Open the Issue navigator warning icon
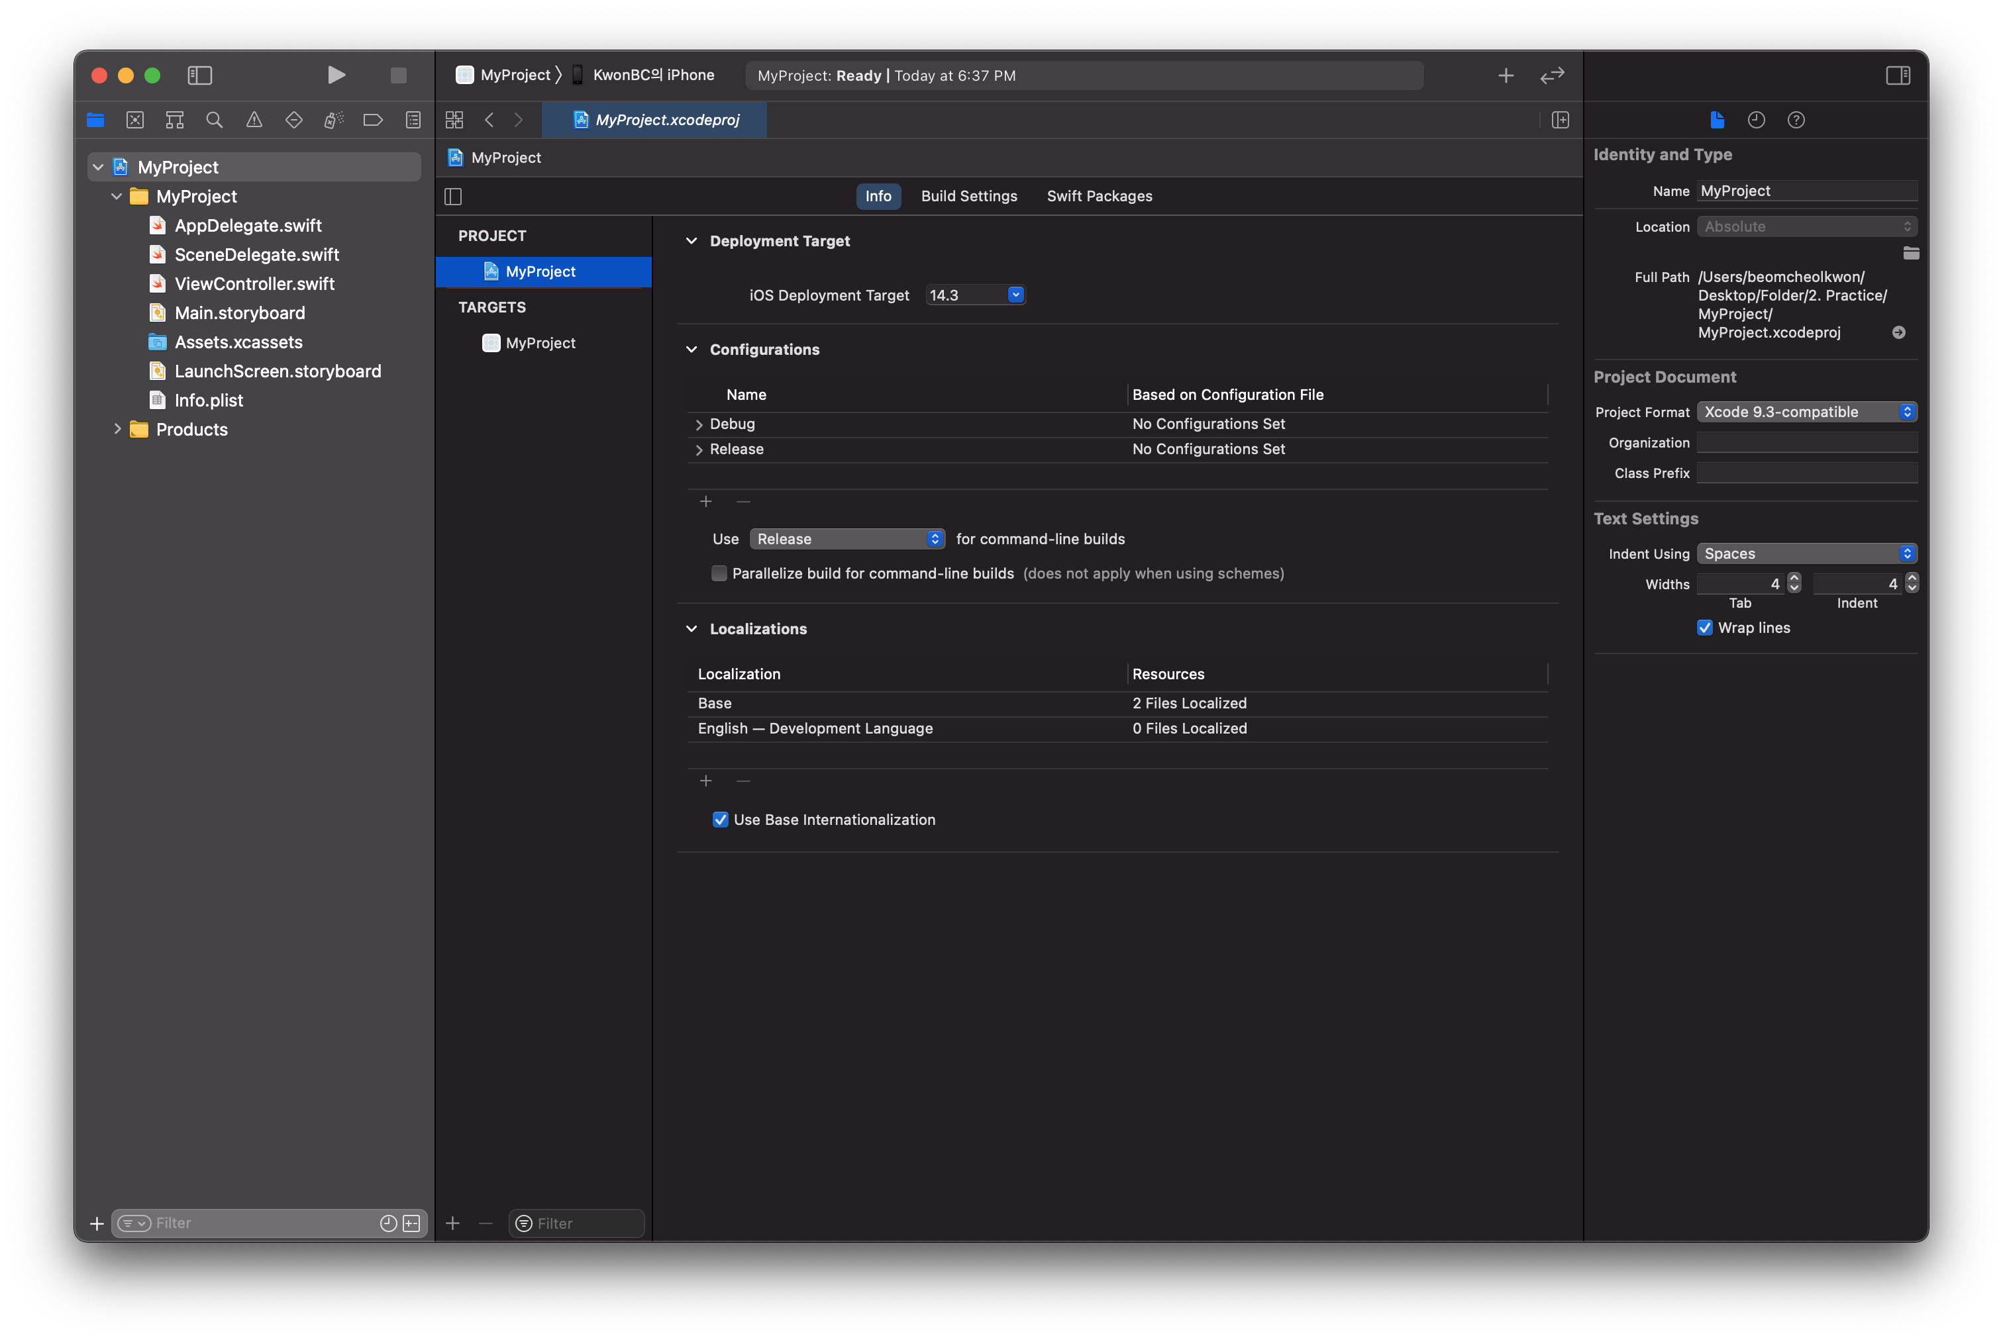The height and width of the screenshot is (1340, 2003). click(254, 120)
